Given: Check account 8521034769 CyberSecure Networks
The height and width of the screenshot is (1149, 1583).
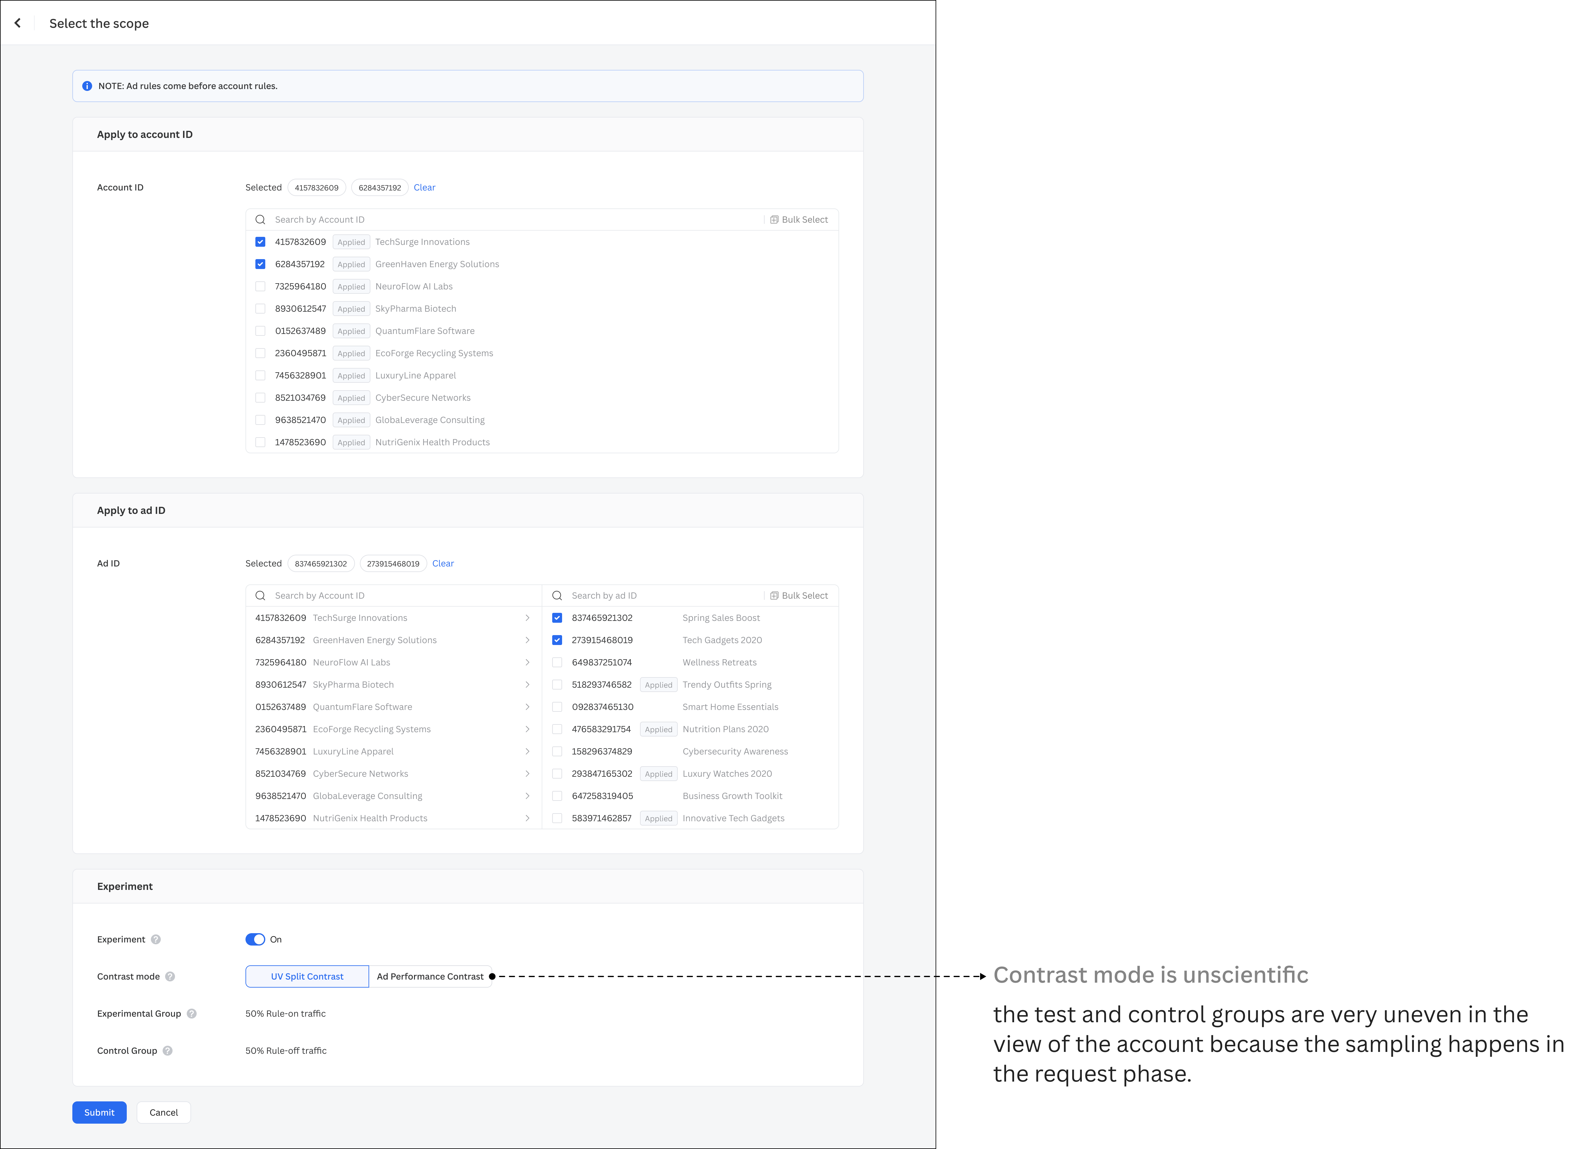Looking at the screenshot, I should click(x=260, y=398).
